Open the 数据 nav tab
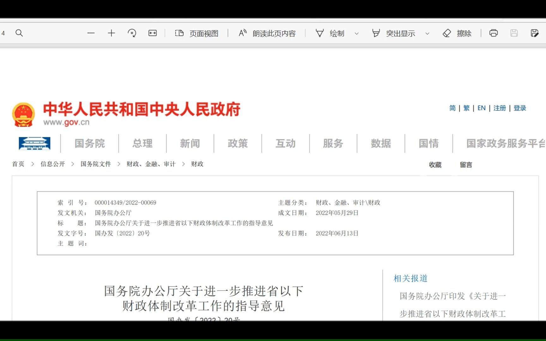546x341 pixels. [x=381, y=143]
